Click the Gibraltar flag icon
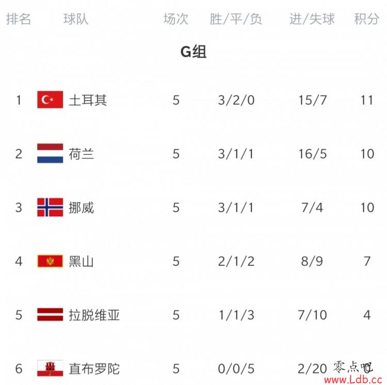 tap(50, 368)
